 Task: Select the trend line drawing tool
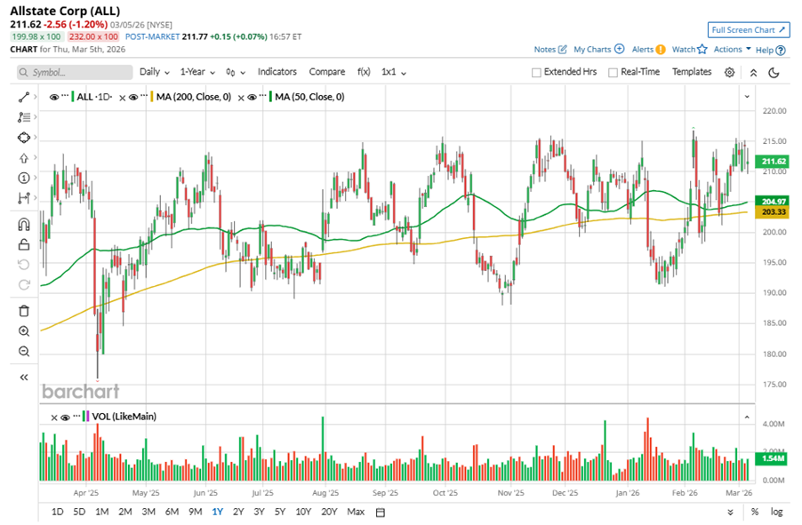23,97
